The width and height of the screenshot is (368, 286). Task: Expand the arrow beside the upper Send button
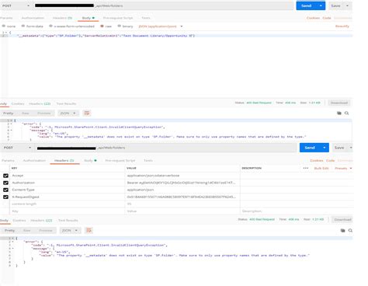[x=321, y=5]
